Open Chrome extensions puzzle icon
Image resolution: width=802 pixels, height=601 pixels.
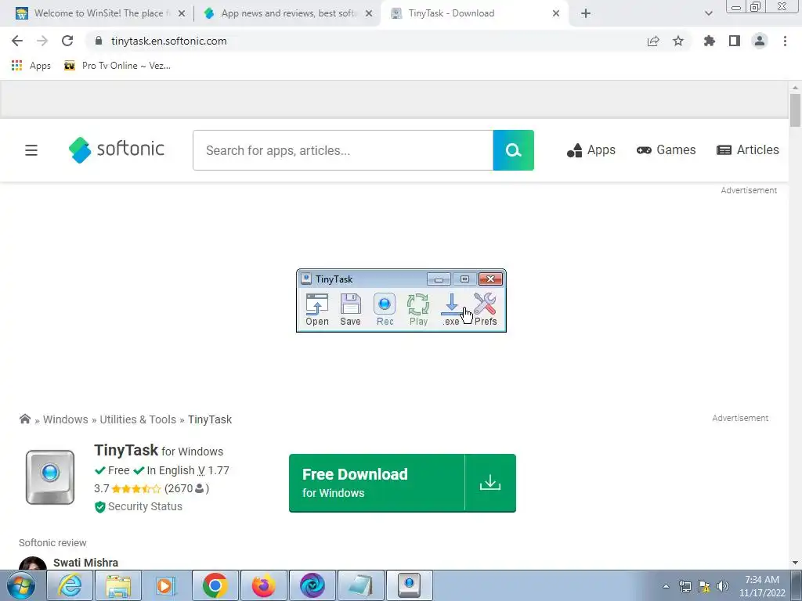[x=710, y=41]
